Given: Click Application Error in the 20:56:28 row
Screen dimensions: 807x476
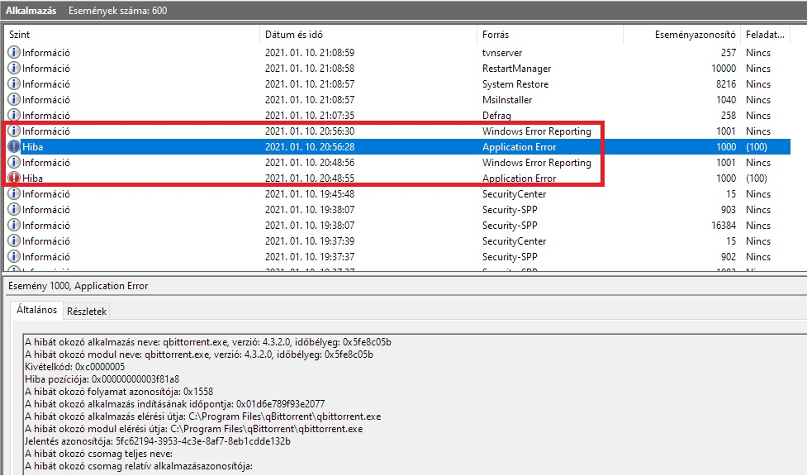Looking at the screenshot, I should point(519,147).
